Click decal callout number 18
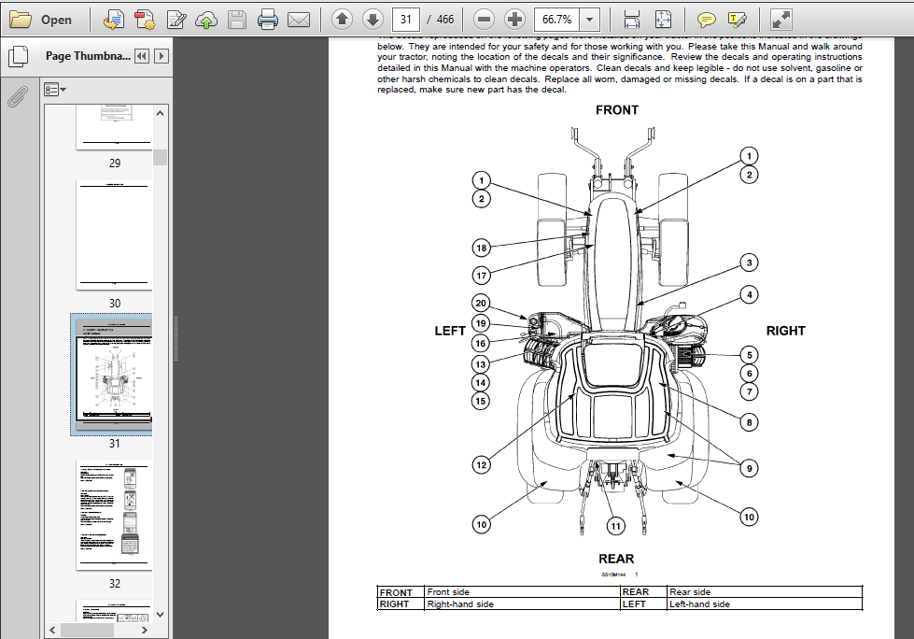Viewport: 914px width, 639px height. coord(481,248)
